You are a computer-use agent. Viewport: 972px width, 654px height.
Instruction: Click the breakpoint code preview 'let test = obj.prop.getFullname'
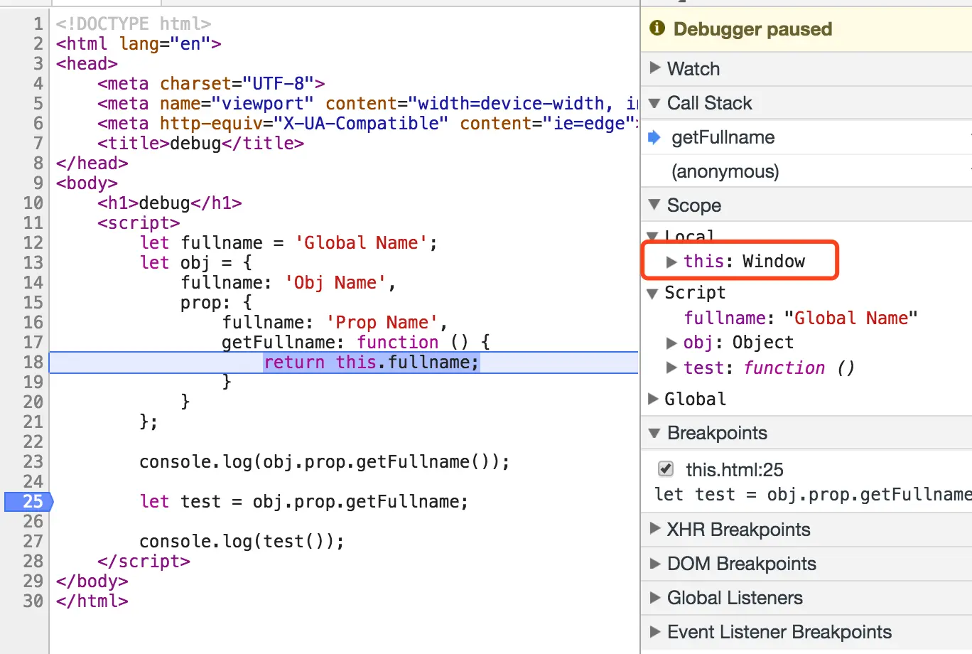pos(813,494)
